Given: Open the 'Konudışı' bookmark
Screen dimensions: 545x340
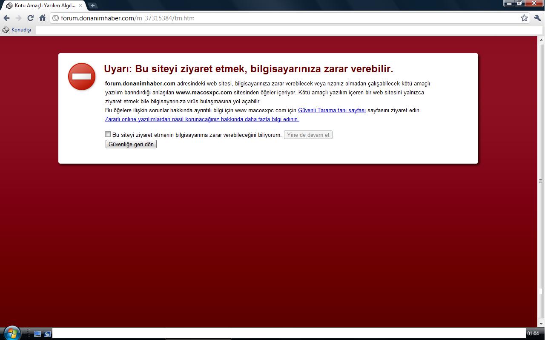Looking at the screenshot, I should (17, 30).
